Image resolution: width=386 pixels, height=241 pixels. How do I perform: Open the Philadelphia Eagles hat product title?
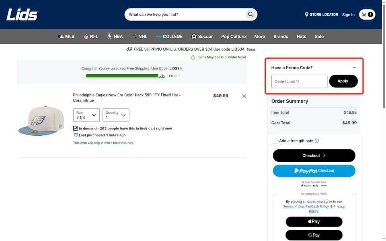(x=127, y=98)
